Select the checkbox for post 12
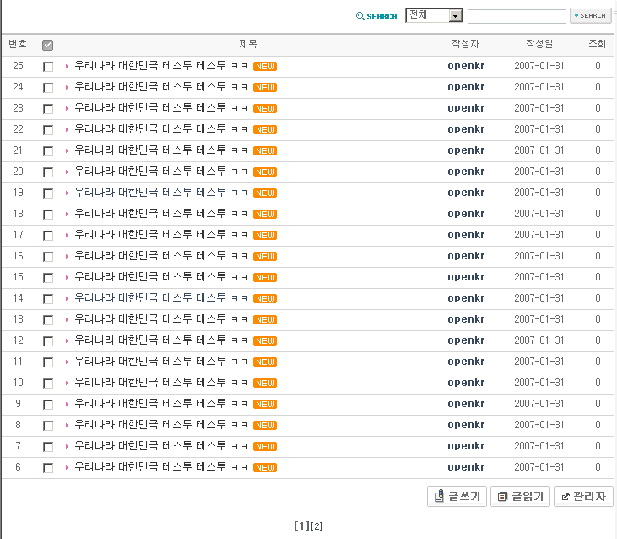 pos(48,341)
